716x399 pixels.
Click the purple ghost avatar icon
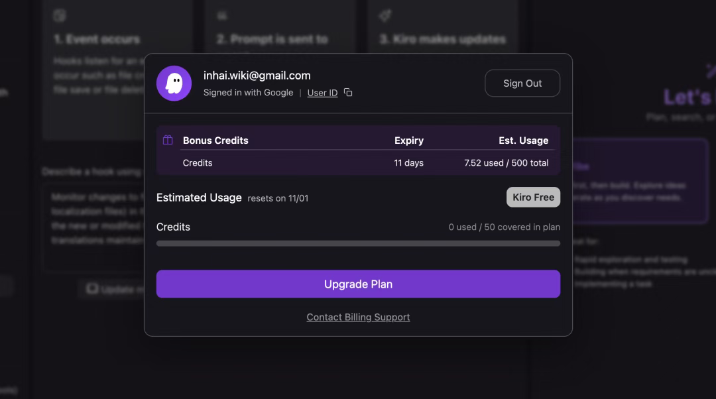(174, 83)
